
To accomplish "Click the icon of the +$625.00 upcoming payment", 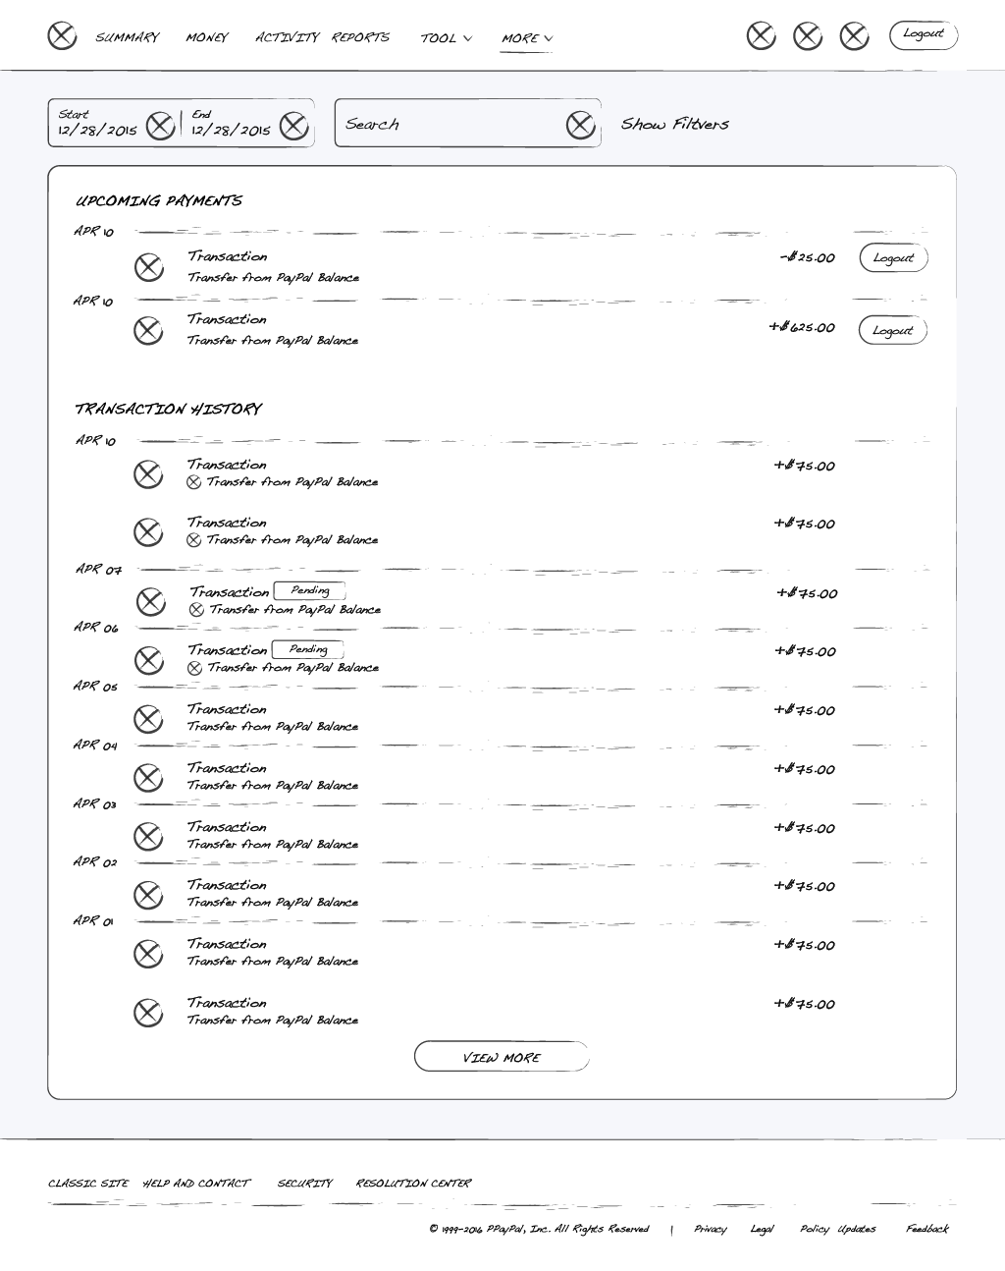I will [x=148, y=330].
